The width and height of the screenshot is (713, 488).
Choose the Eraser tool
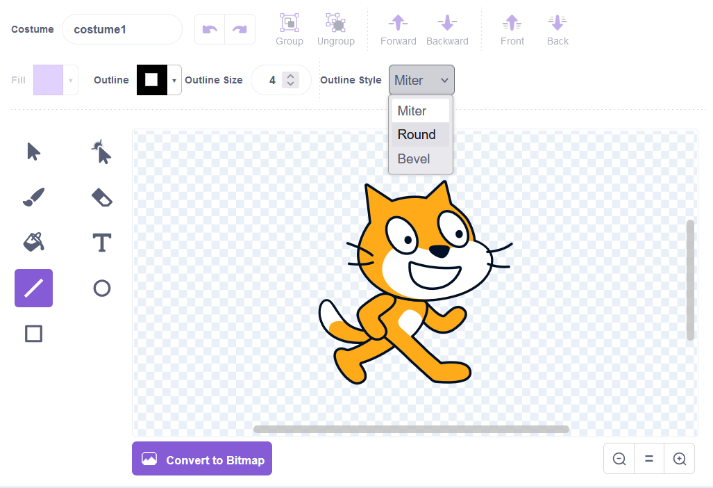click(x=102, y=197)
